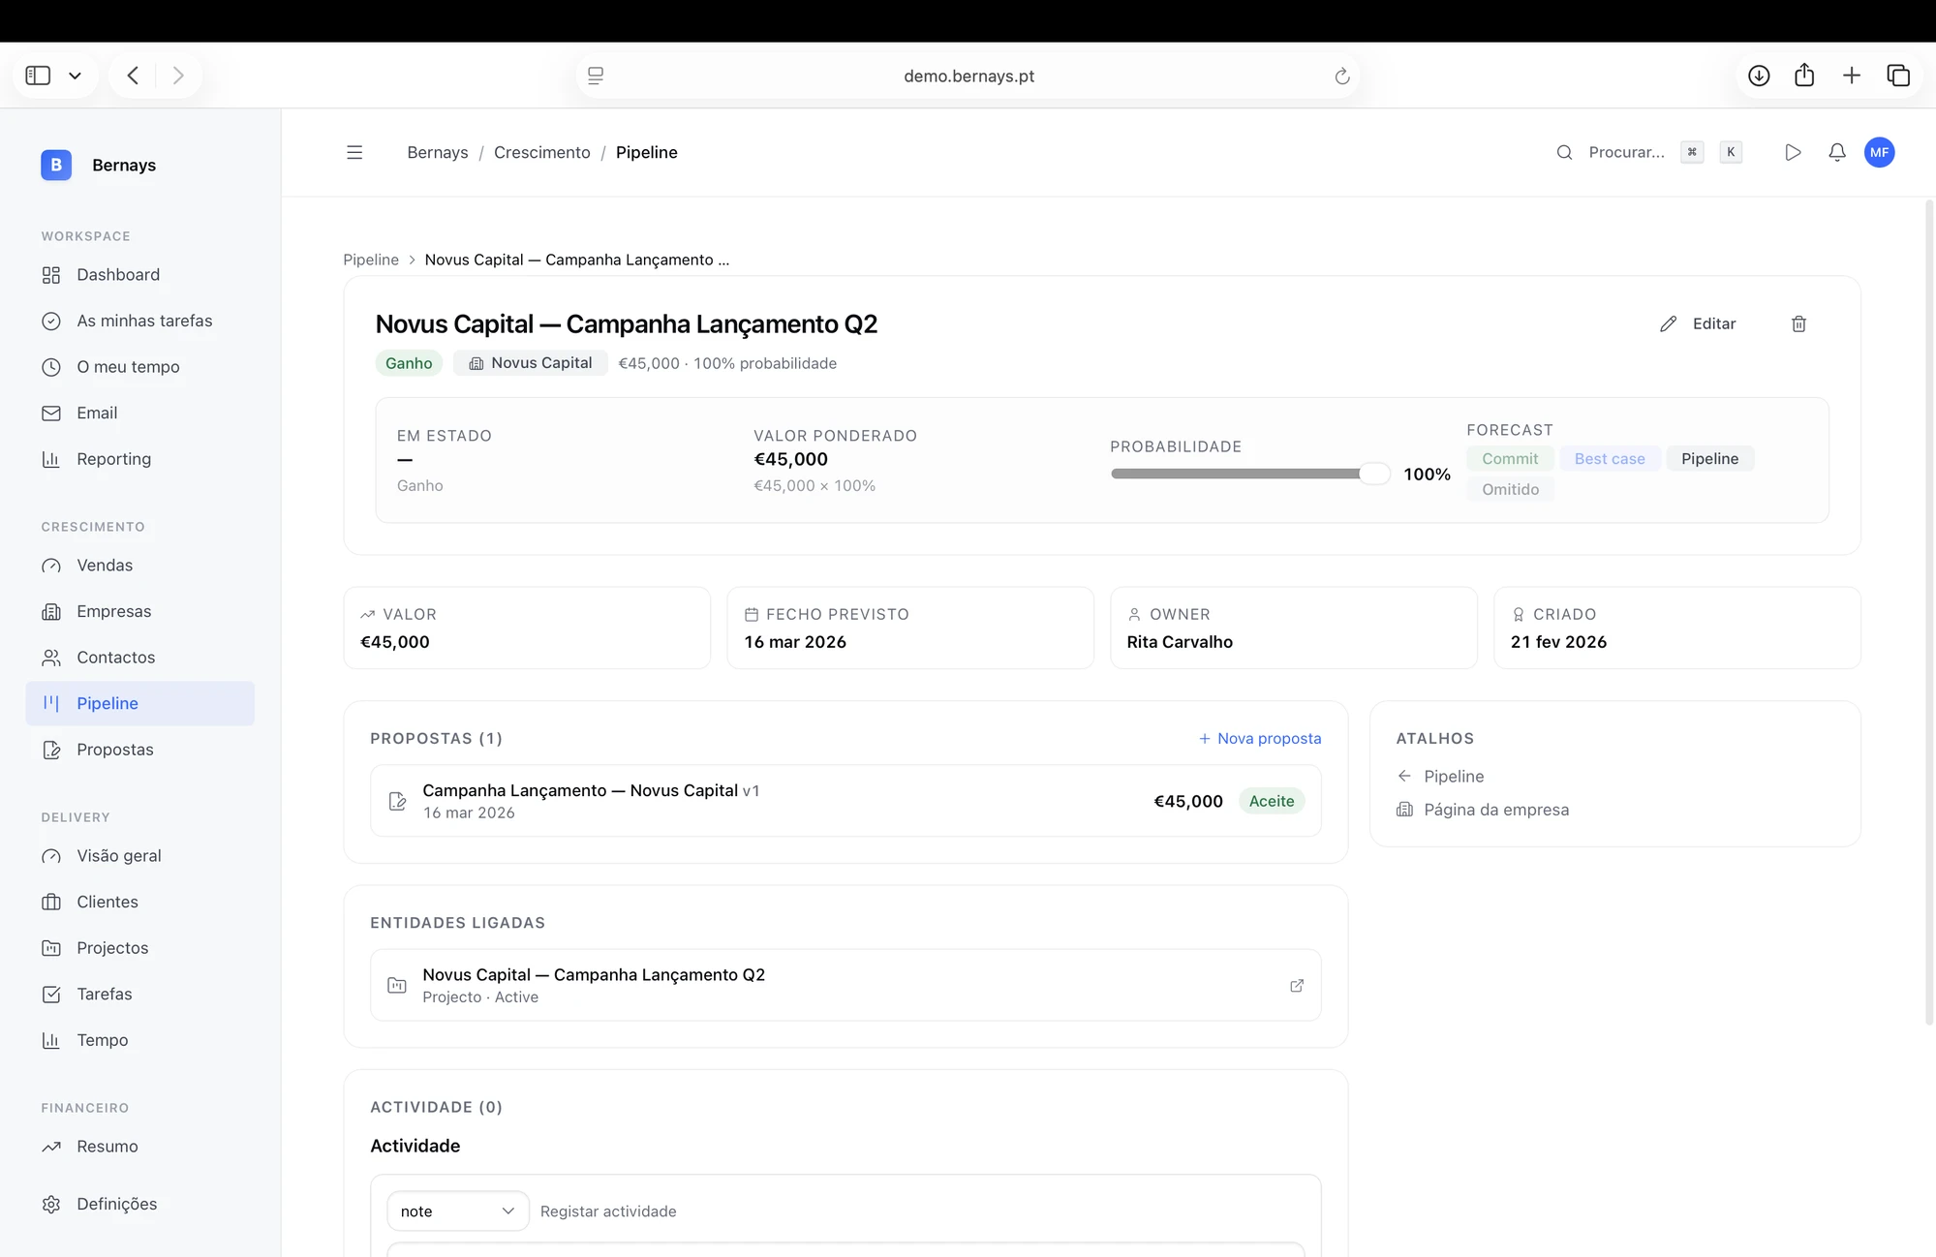Open the linked project external link icon

(x=1297, y=985)
